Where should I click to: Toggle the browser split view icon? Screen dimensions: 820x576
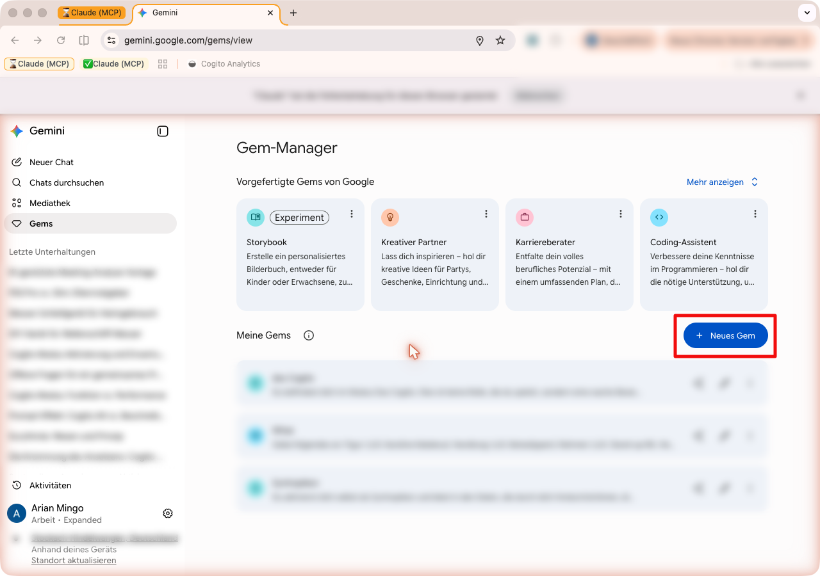pos(84,40)
